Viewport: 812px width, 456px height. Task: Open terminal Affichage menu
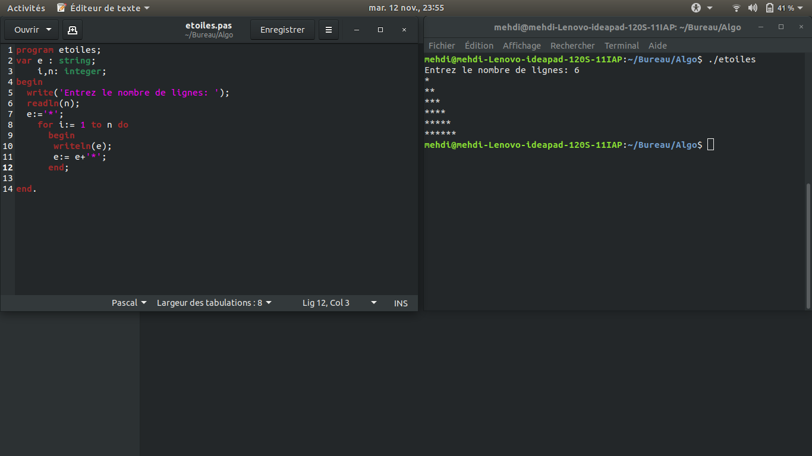click(x=522, y=46)
